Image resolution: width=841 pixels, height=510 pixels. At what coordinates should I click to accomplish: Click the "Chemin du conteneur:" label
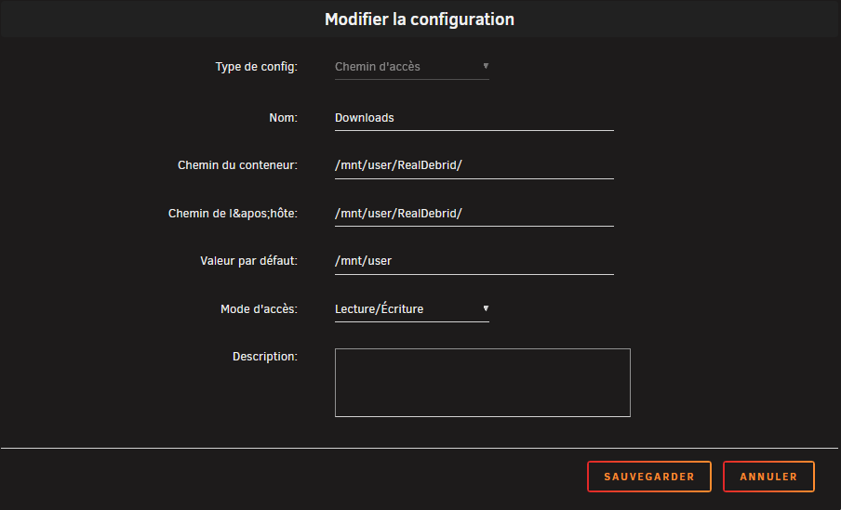(x=237, y=165)
